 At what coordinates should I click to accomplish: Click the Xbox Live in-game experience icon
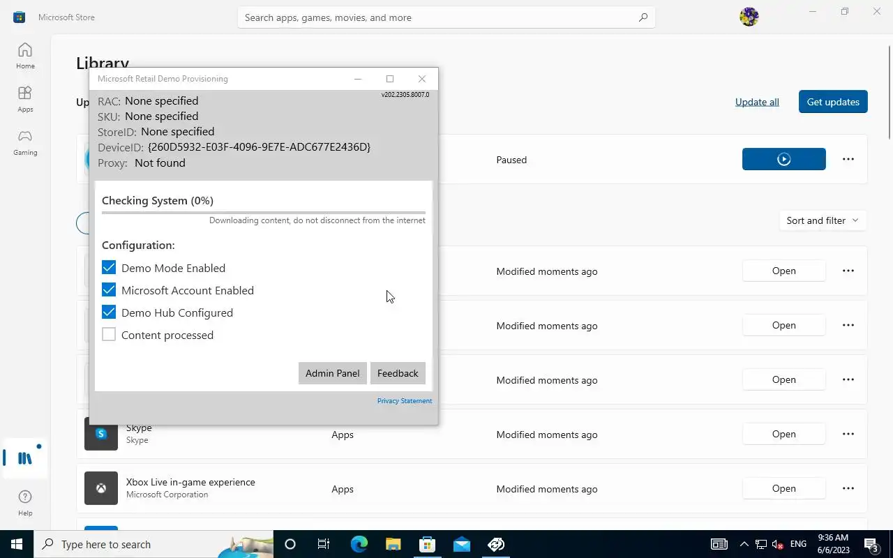(101, 488)
